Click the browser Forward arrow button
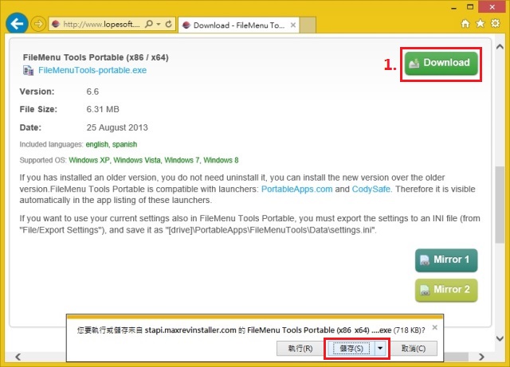The width and height of the screenshot is (510, 367). pyautogui.click(x=38, y=24)
